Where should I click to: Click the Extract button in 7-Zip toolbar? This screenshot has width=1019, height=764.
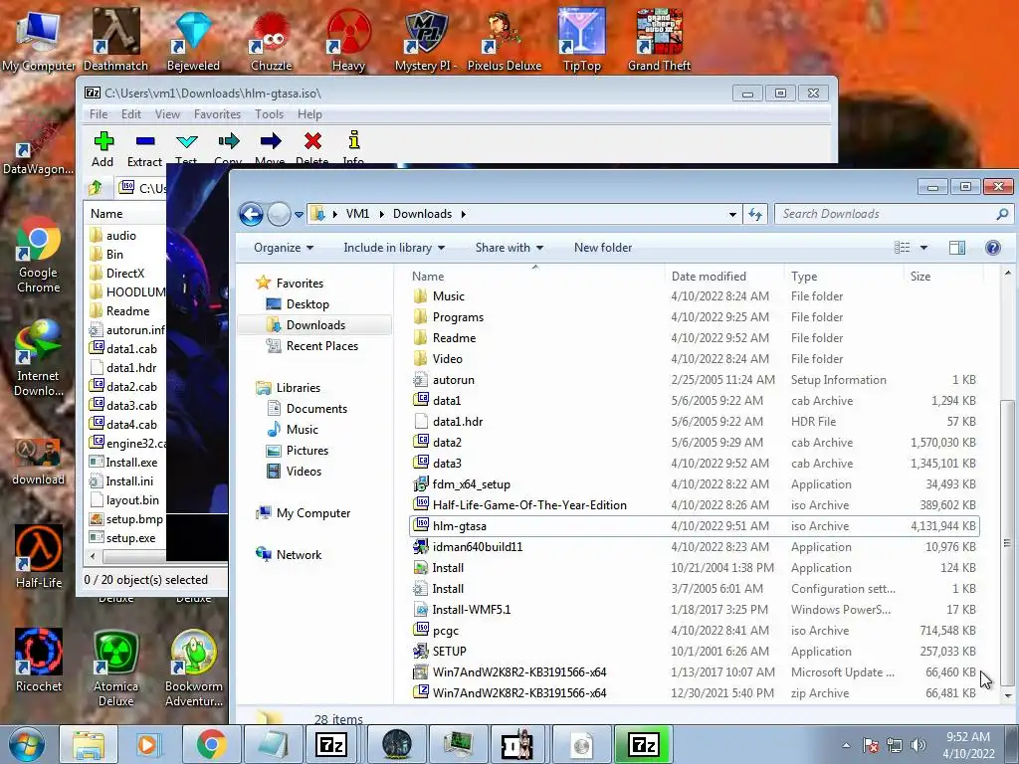point(144,149)
